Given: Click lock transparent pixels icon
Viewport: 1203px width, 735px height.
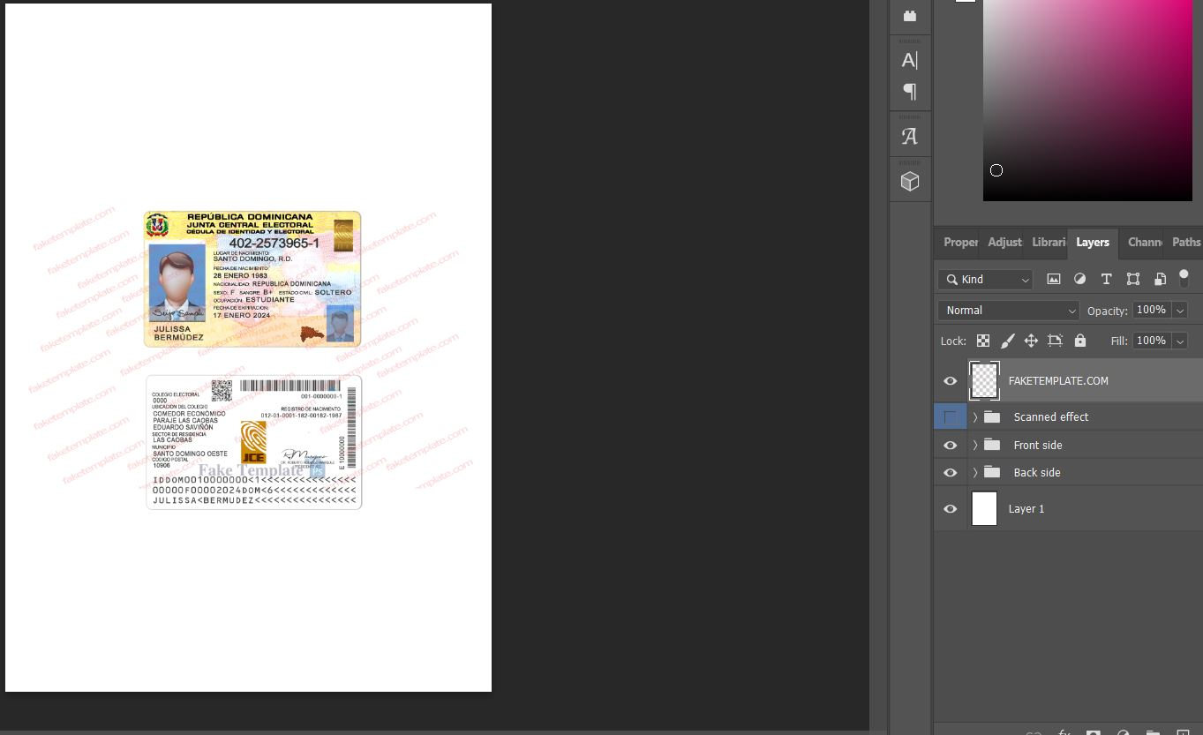Looking at the screenshot, I should click(x=982, y=341).
